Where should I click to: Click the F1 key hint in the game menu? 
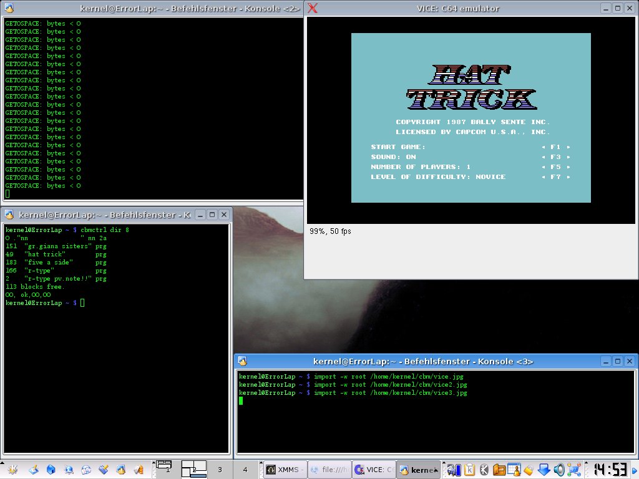(x=556, y=147)
